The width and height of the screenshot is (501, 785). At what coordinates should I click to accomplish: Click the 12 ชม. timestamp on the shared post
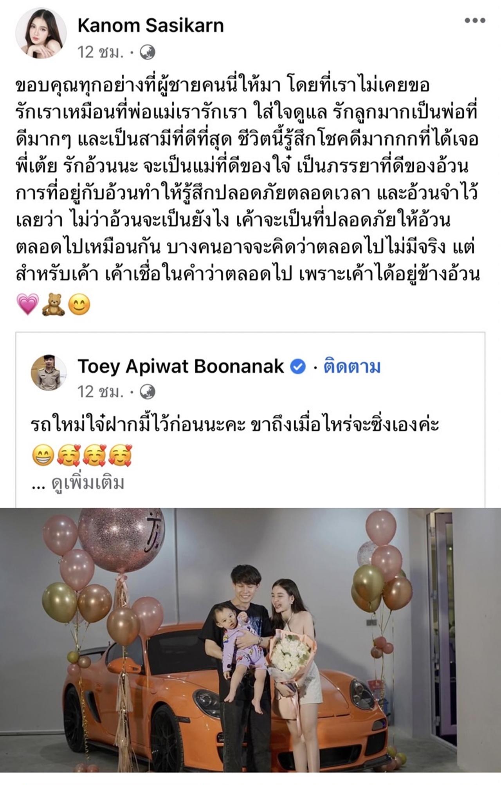[x=100, y=392]
